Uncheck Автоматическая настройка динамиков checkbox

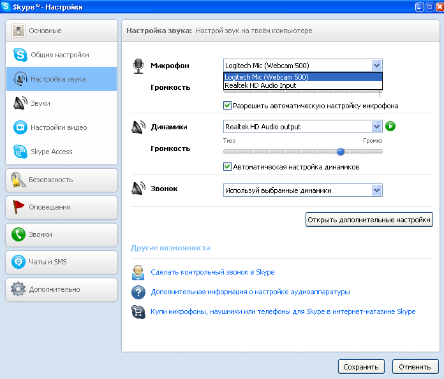point(227,167)
